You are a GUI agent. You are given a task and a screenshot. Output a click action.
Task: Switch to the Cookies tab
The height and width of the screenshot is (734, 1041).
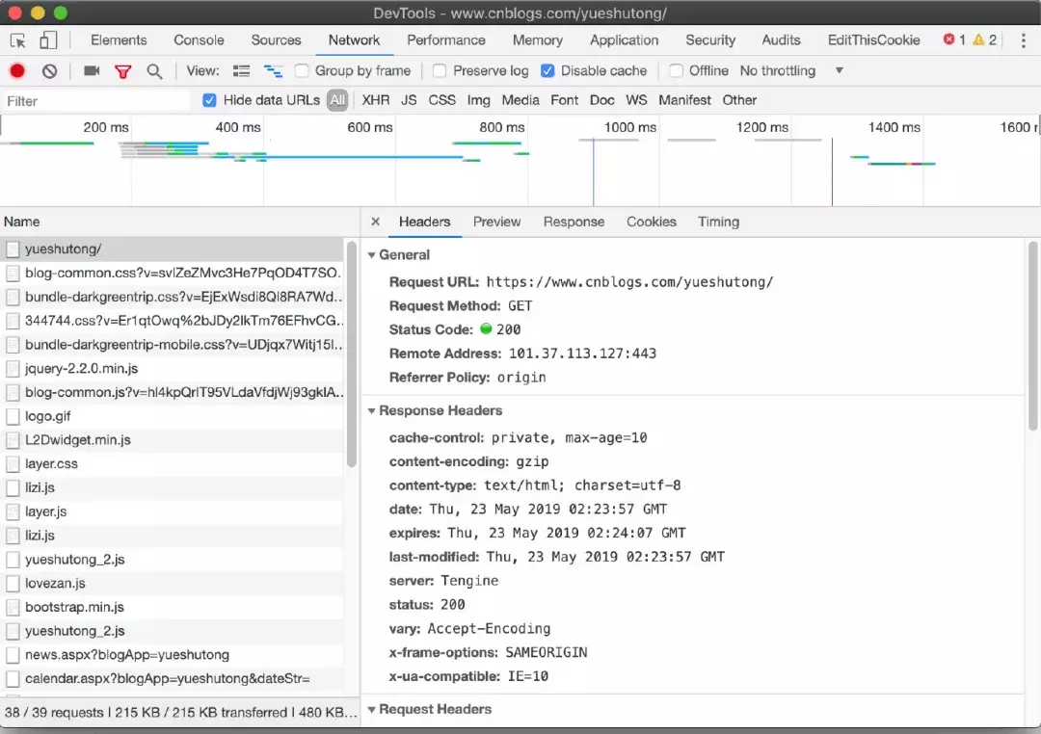[x=652, y=222]
